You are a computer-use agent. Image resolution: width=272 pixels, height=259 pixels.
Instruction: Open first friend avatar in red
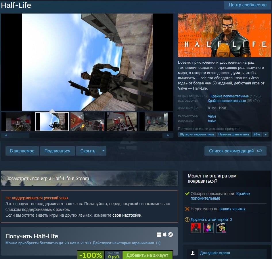click(196, 228)
